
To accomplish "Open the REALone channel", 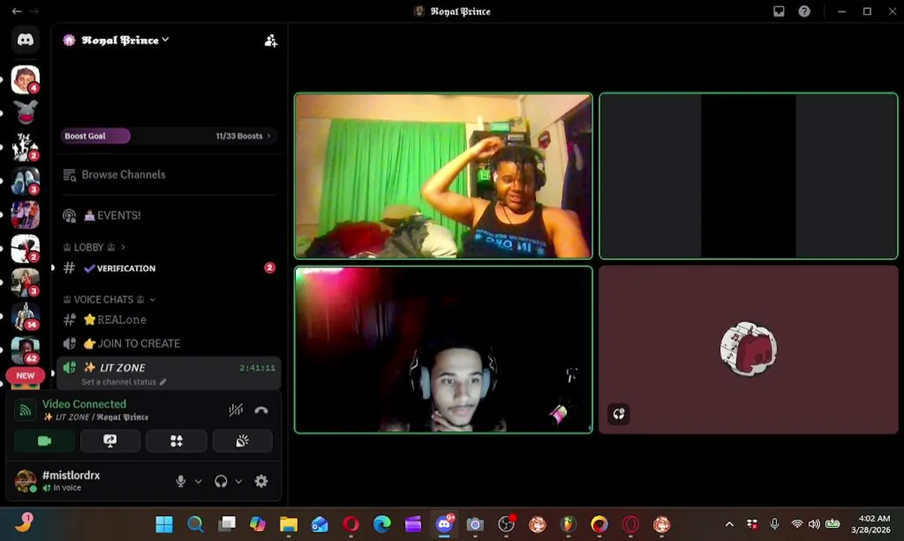I will (169, 319).
